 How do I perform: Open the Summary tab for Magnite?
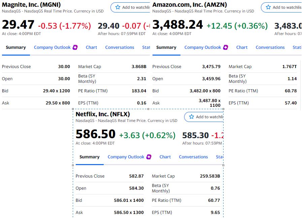[16, 48]
